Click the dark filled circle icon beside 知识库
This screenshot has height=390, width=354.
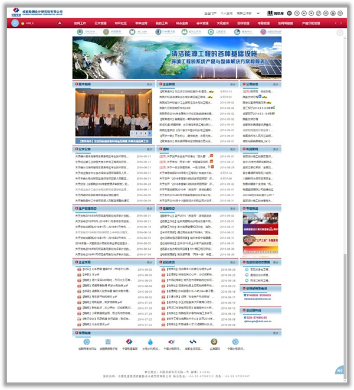point(290,13)
